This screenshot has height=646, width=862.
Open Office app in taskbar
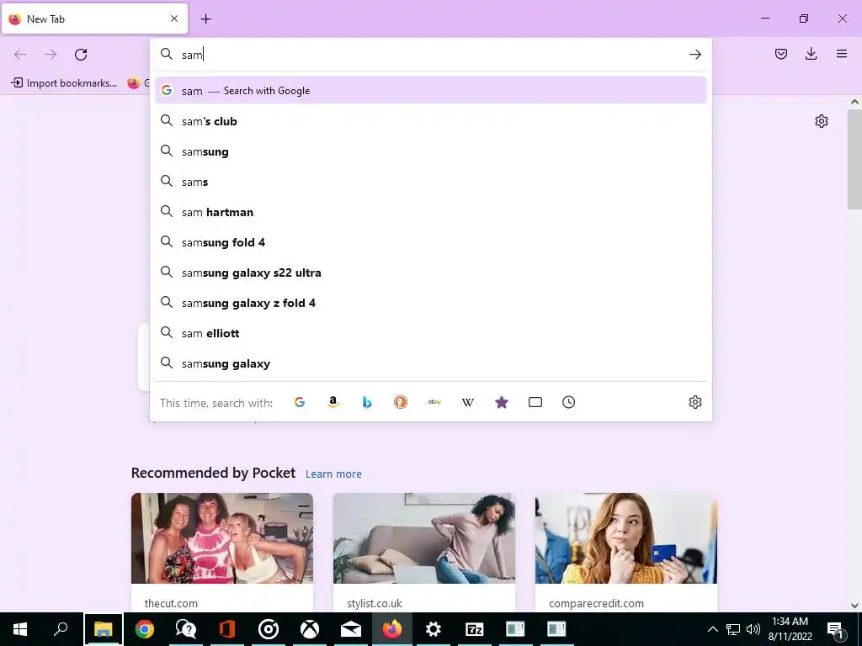coord(227,629)
